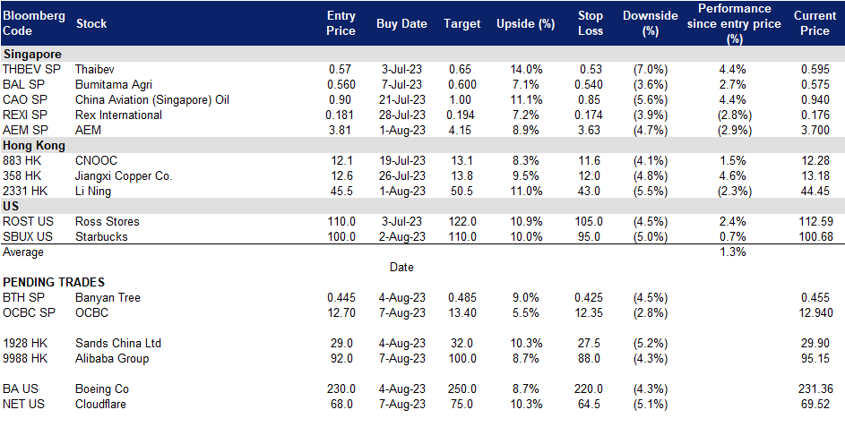Viewport: 845px width, 427px height.
Task: Select the 883 HK code cell
Action: 22,160
